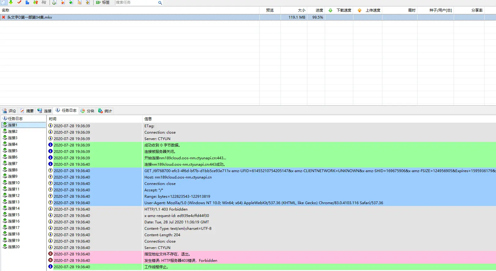Screen dimensions: 496x271
Task: Switch to the 摘要 tab
Action: pyautogui.click(x=27, y=111)
